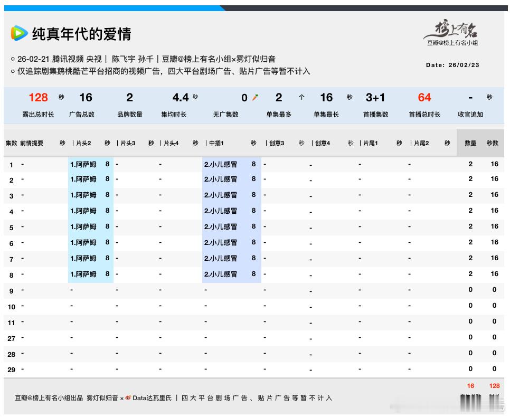Click the carrot icon beside 无广集数 value
This screenshot has height=417, width=510.
coord(256,97)
